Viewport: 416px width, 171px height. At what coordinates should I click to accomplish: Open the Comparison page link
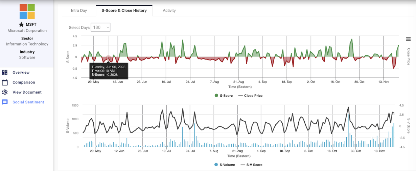(24, 82)
